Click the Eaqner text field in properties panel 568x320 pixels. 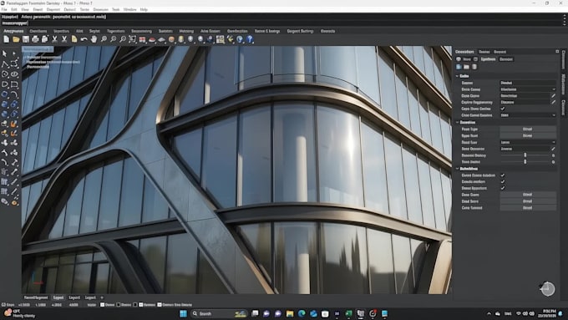coord(528,83)
